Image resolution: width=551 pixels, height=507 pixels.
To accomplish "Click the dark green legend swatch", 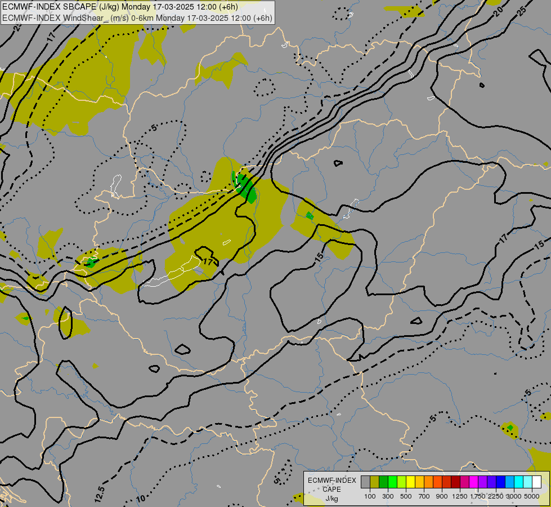I will click(383, 482).
